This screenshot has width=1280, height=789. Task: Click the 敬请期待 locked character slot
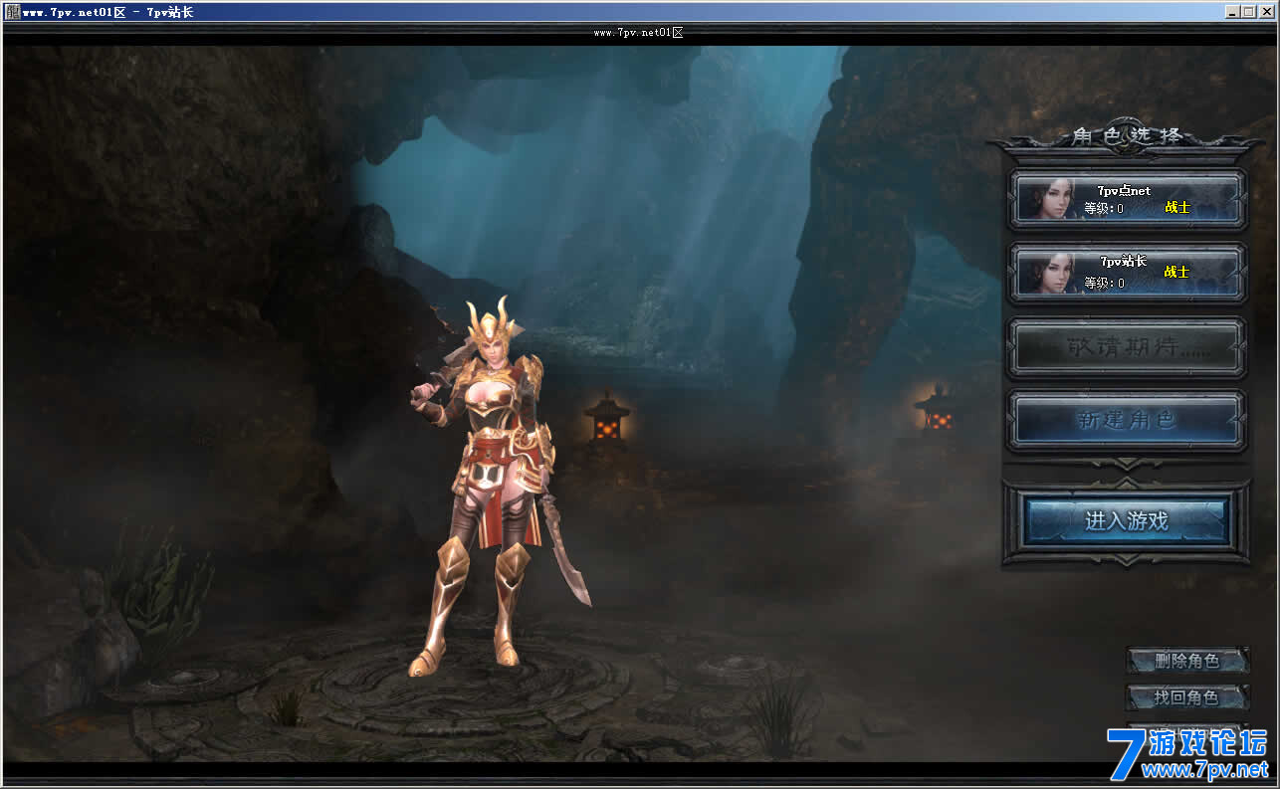[1127, 347]
